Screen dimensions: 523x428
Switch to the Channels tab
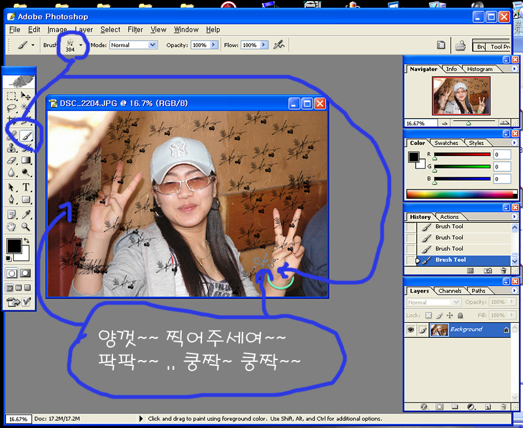coord(450,291)
